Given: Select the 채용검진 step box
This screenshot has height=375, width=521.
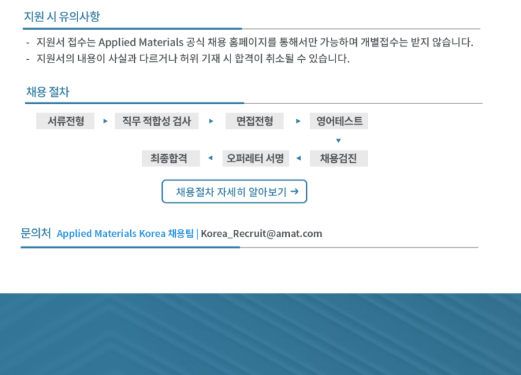Looking at the screenshot, I should pyautogui.click(x=339, y=158).
